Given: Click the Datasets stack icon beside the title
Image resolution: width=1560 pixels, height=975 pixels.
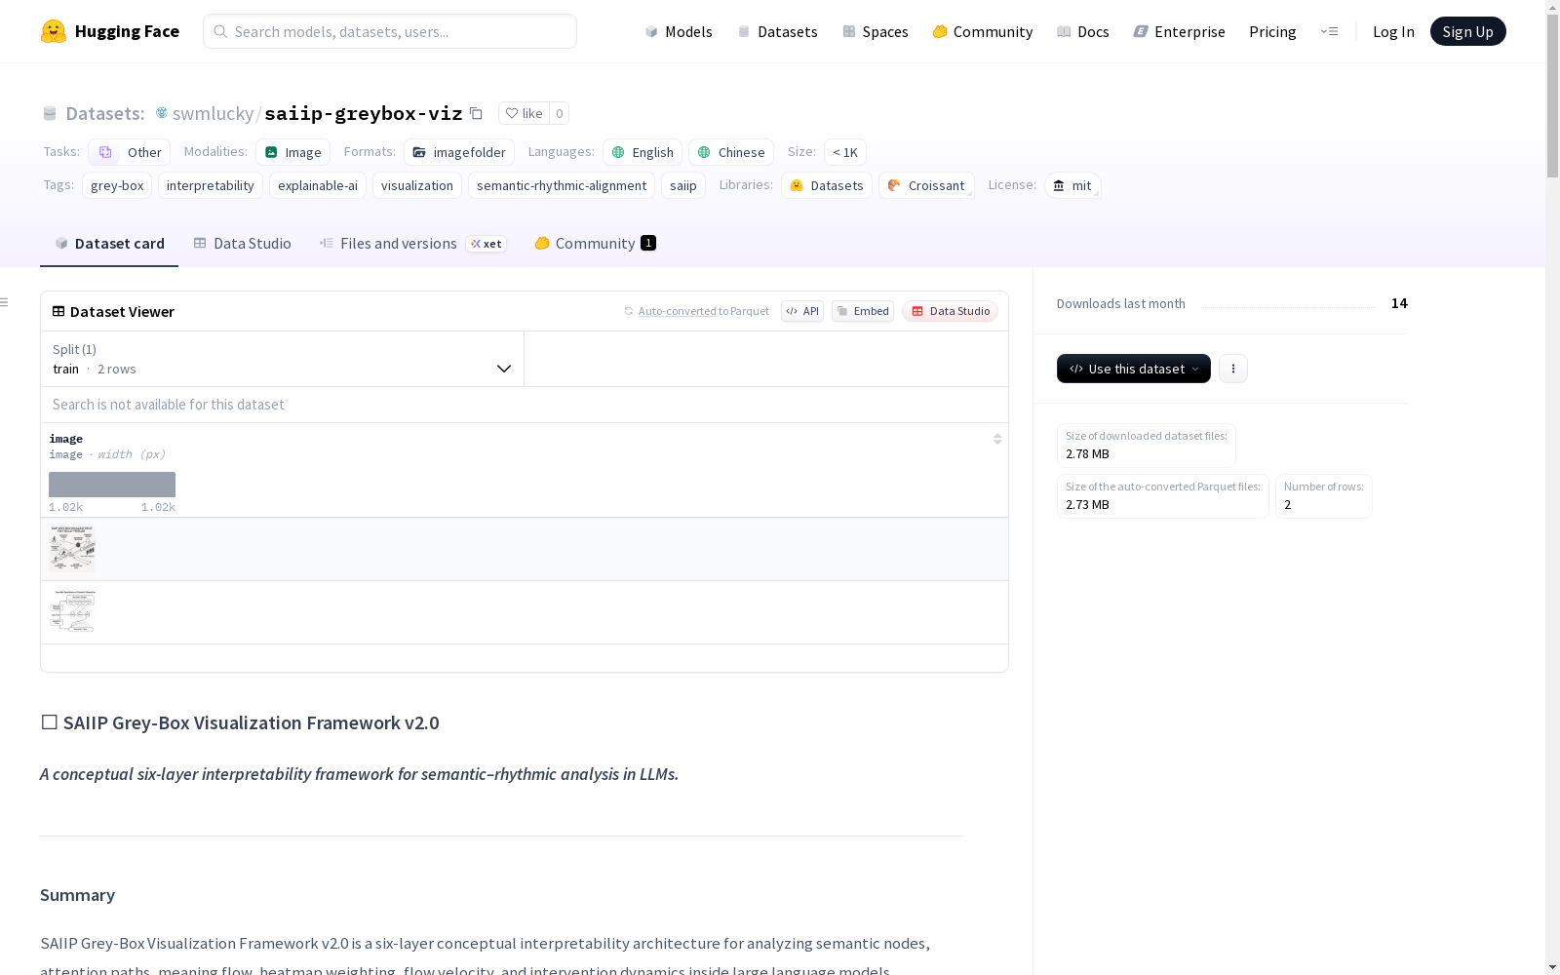Looking at the screenshot, I should tap(50, 113).
